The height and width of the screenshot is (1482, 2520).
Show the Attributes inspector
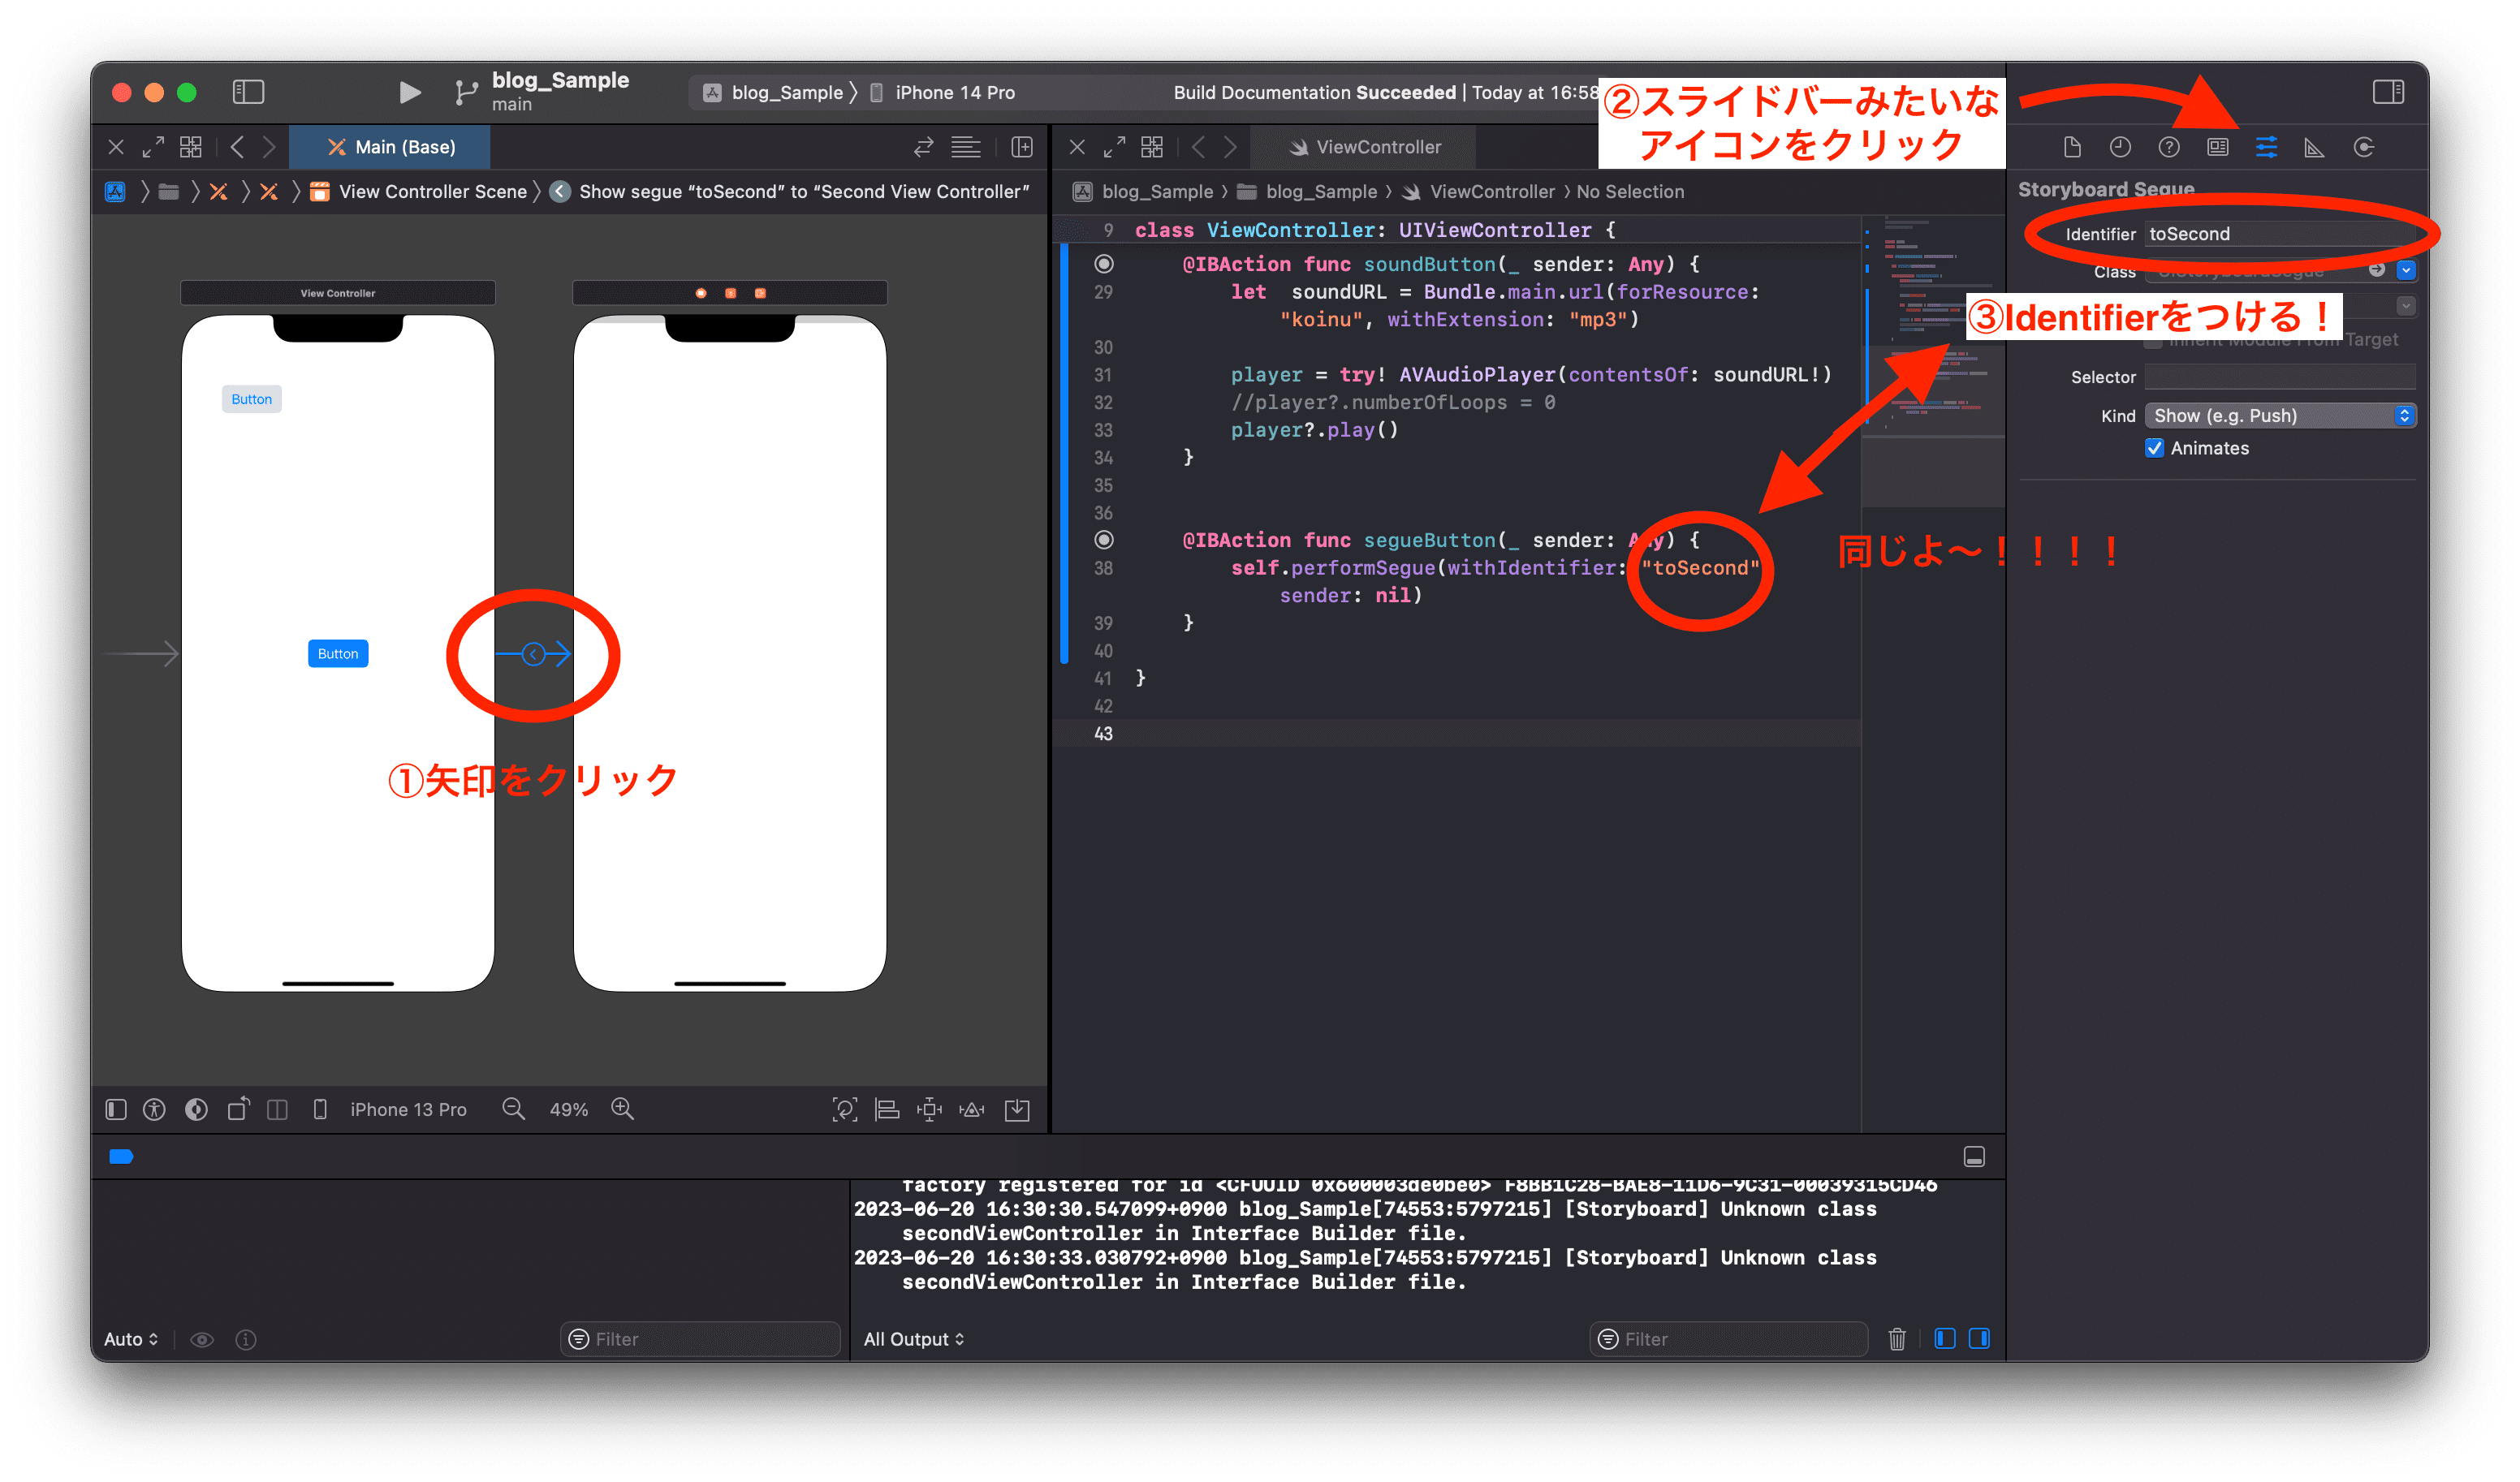click(2266, 147)
